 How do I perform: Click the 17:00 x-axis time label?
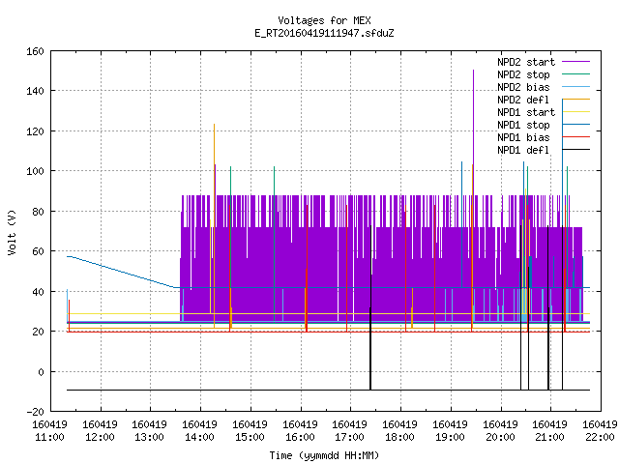tap(350, 437)
